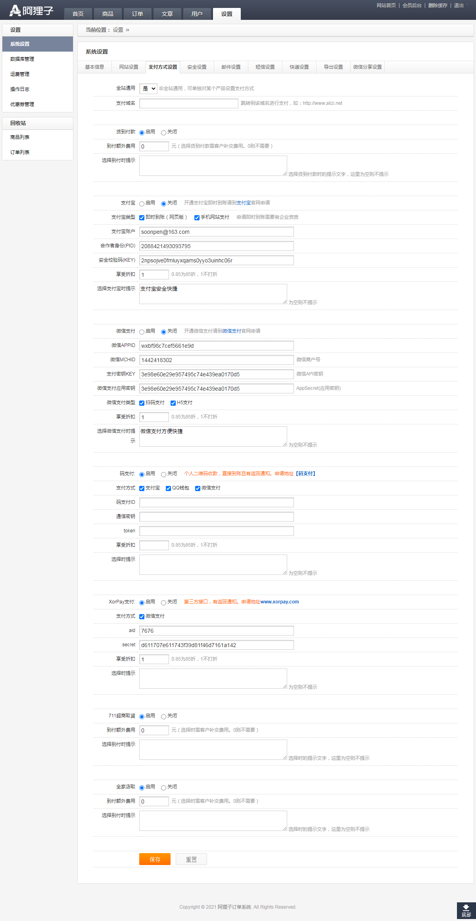Image resolution: width=476 pixels, height=921 pixels.
Task: Click the 【码支付】 application link
Action: (x=305, y=474)
